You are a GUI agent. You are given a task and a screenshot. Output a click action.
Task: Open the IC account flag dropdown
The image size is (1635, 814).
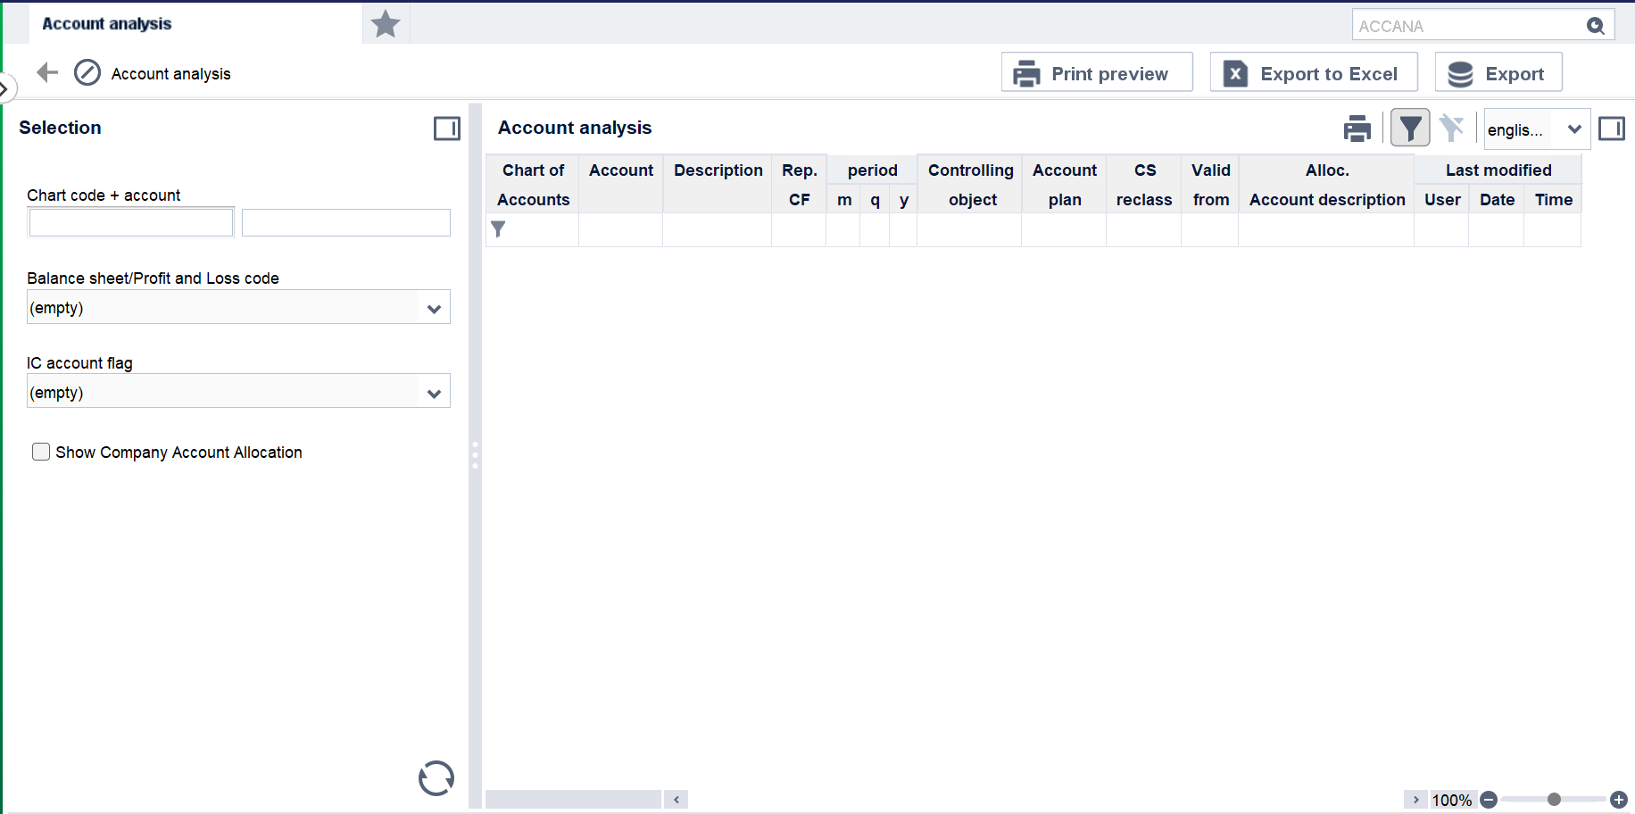point(238,391)
